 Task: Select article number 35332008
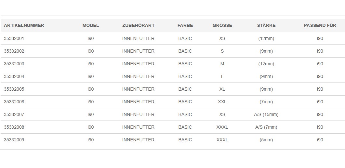(x=14, y=127)
